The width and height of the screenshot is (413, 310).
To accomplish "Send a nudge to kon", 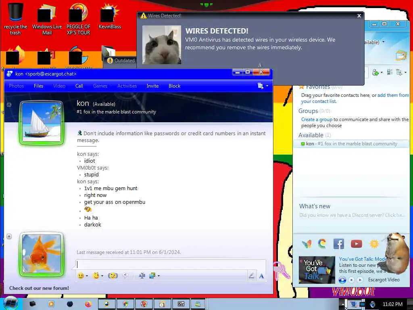I will pos(113,276).
